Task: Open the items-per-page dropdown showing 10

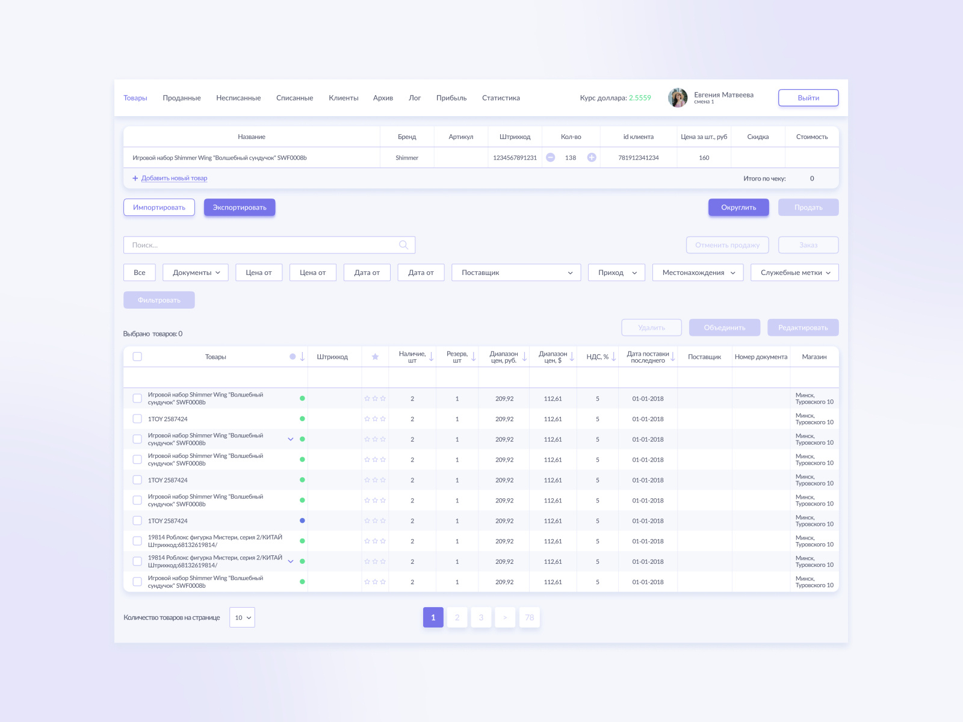Action: (x=241, y=617)
